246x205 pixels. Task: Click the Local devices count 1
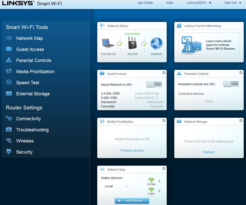click(126, 186)
